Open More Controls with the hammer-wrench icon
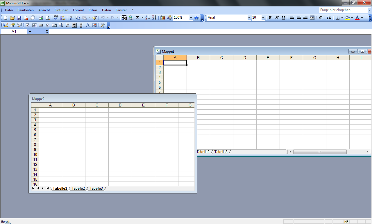 103,25
